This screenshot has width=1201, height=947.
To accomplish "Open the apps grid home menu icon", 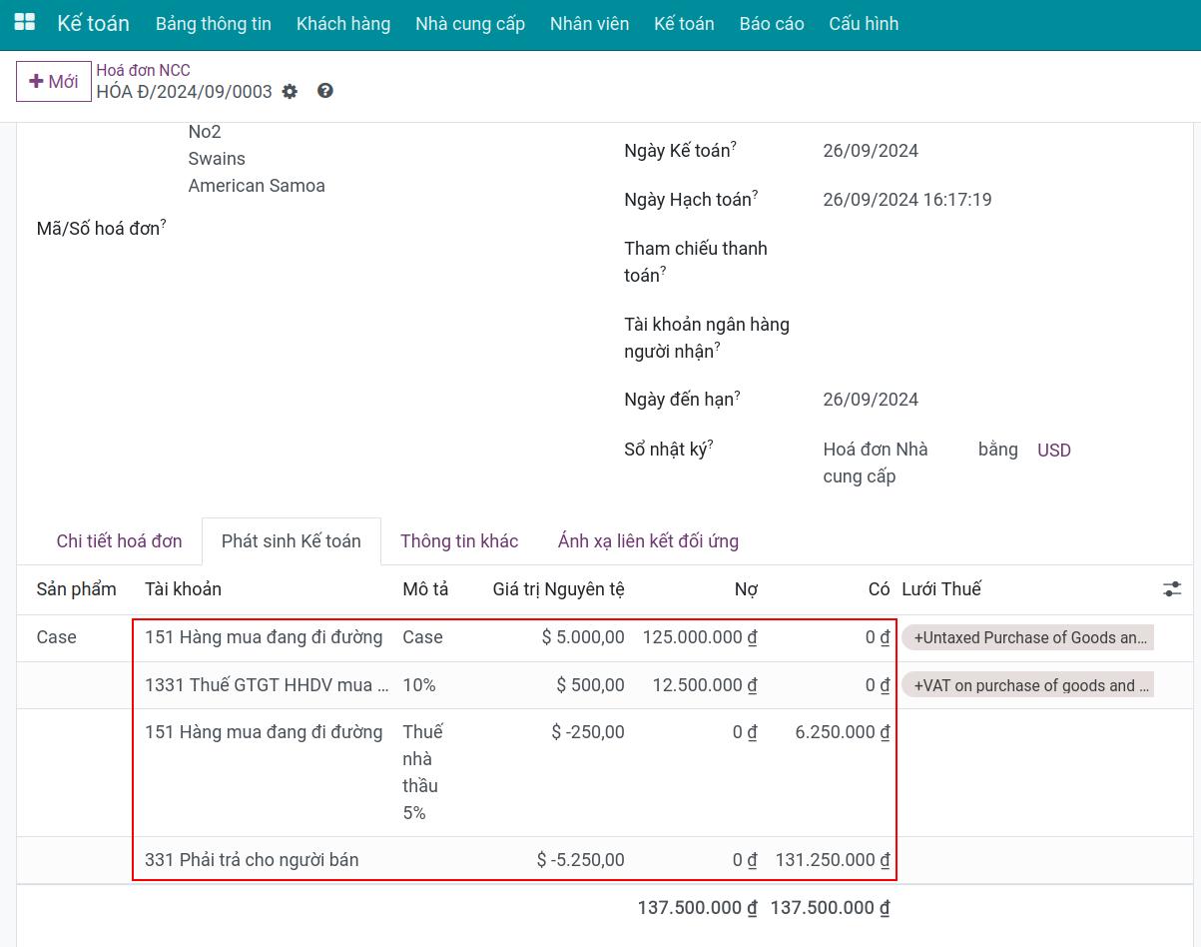I will tap(24, 23).
